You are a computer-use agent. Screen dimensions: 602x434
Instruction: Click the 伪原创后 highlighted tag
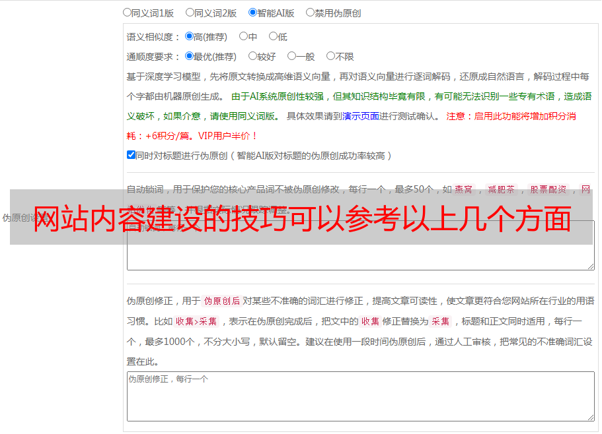click(222, 301)
